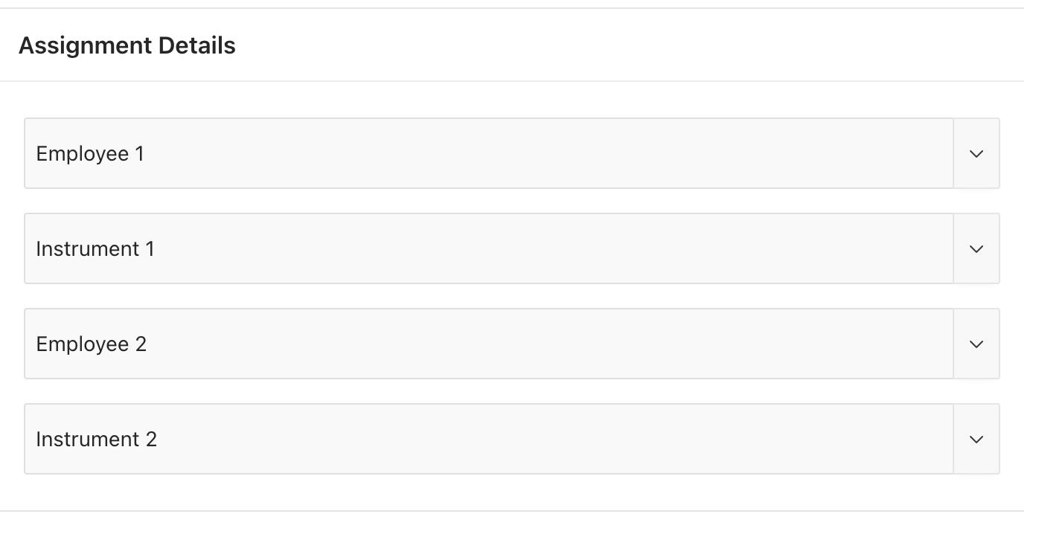Click the chevron icon beside Instrument 1

[976, 248]
